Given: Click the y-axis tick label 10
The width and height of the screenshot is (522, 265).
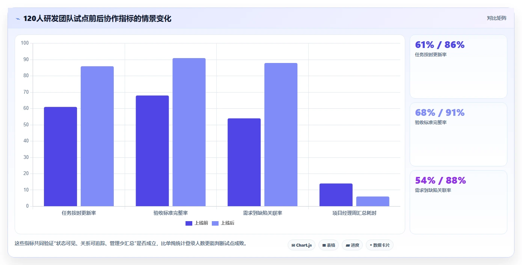Looking at the screenshot, I should click(26, 190).
